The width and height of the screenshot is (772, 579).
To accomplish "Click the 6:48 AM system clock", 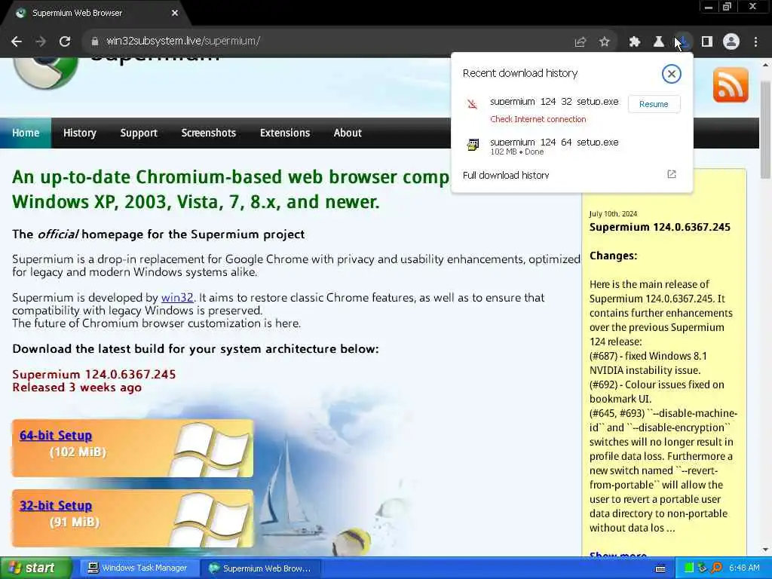I will coord(744,568).
